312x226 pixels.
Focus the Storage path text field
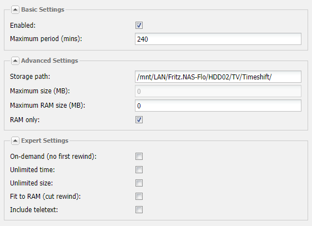pos(218,77)
